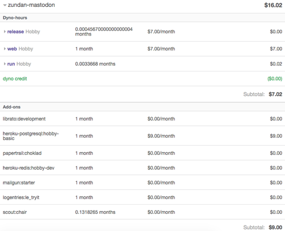This screenshot has width=285, height=231.
Task: Select the 0.0033668 months usage value
Action: (x=95, y=64)
